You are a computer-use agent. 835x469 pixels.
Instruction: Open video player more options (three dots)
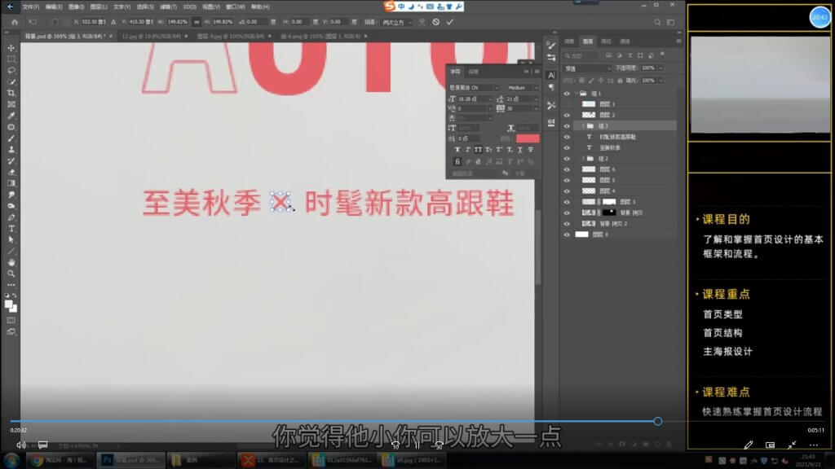[x=813, y=445]
